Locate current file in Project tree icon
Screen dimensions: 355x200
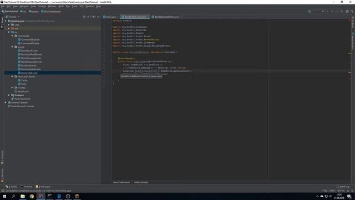pyautogui.click(x=84, y=17)
